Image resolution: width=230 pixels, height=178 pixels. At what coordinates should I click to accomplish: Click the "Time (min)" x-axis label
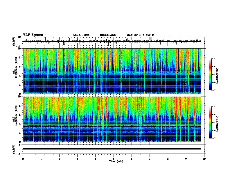click(x=116, y=161)
